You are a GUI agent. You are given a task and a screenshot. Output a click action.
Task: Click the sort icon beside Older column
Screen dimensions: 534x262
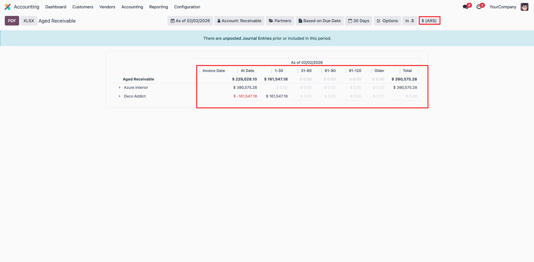click(372, 71)
